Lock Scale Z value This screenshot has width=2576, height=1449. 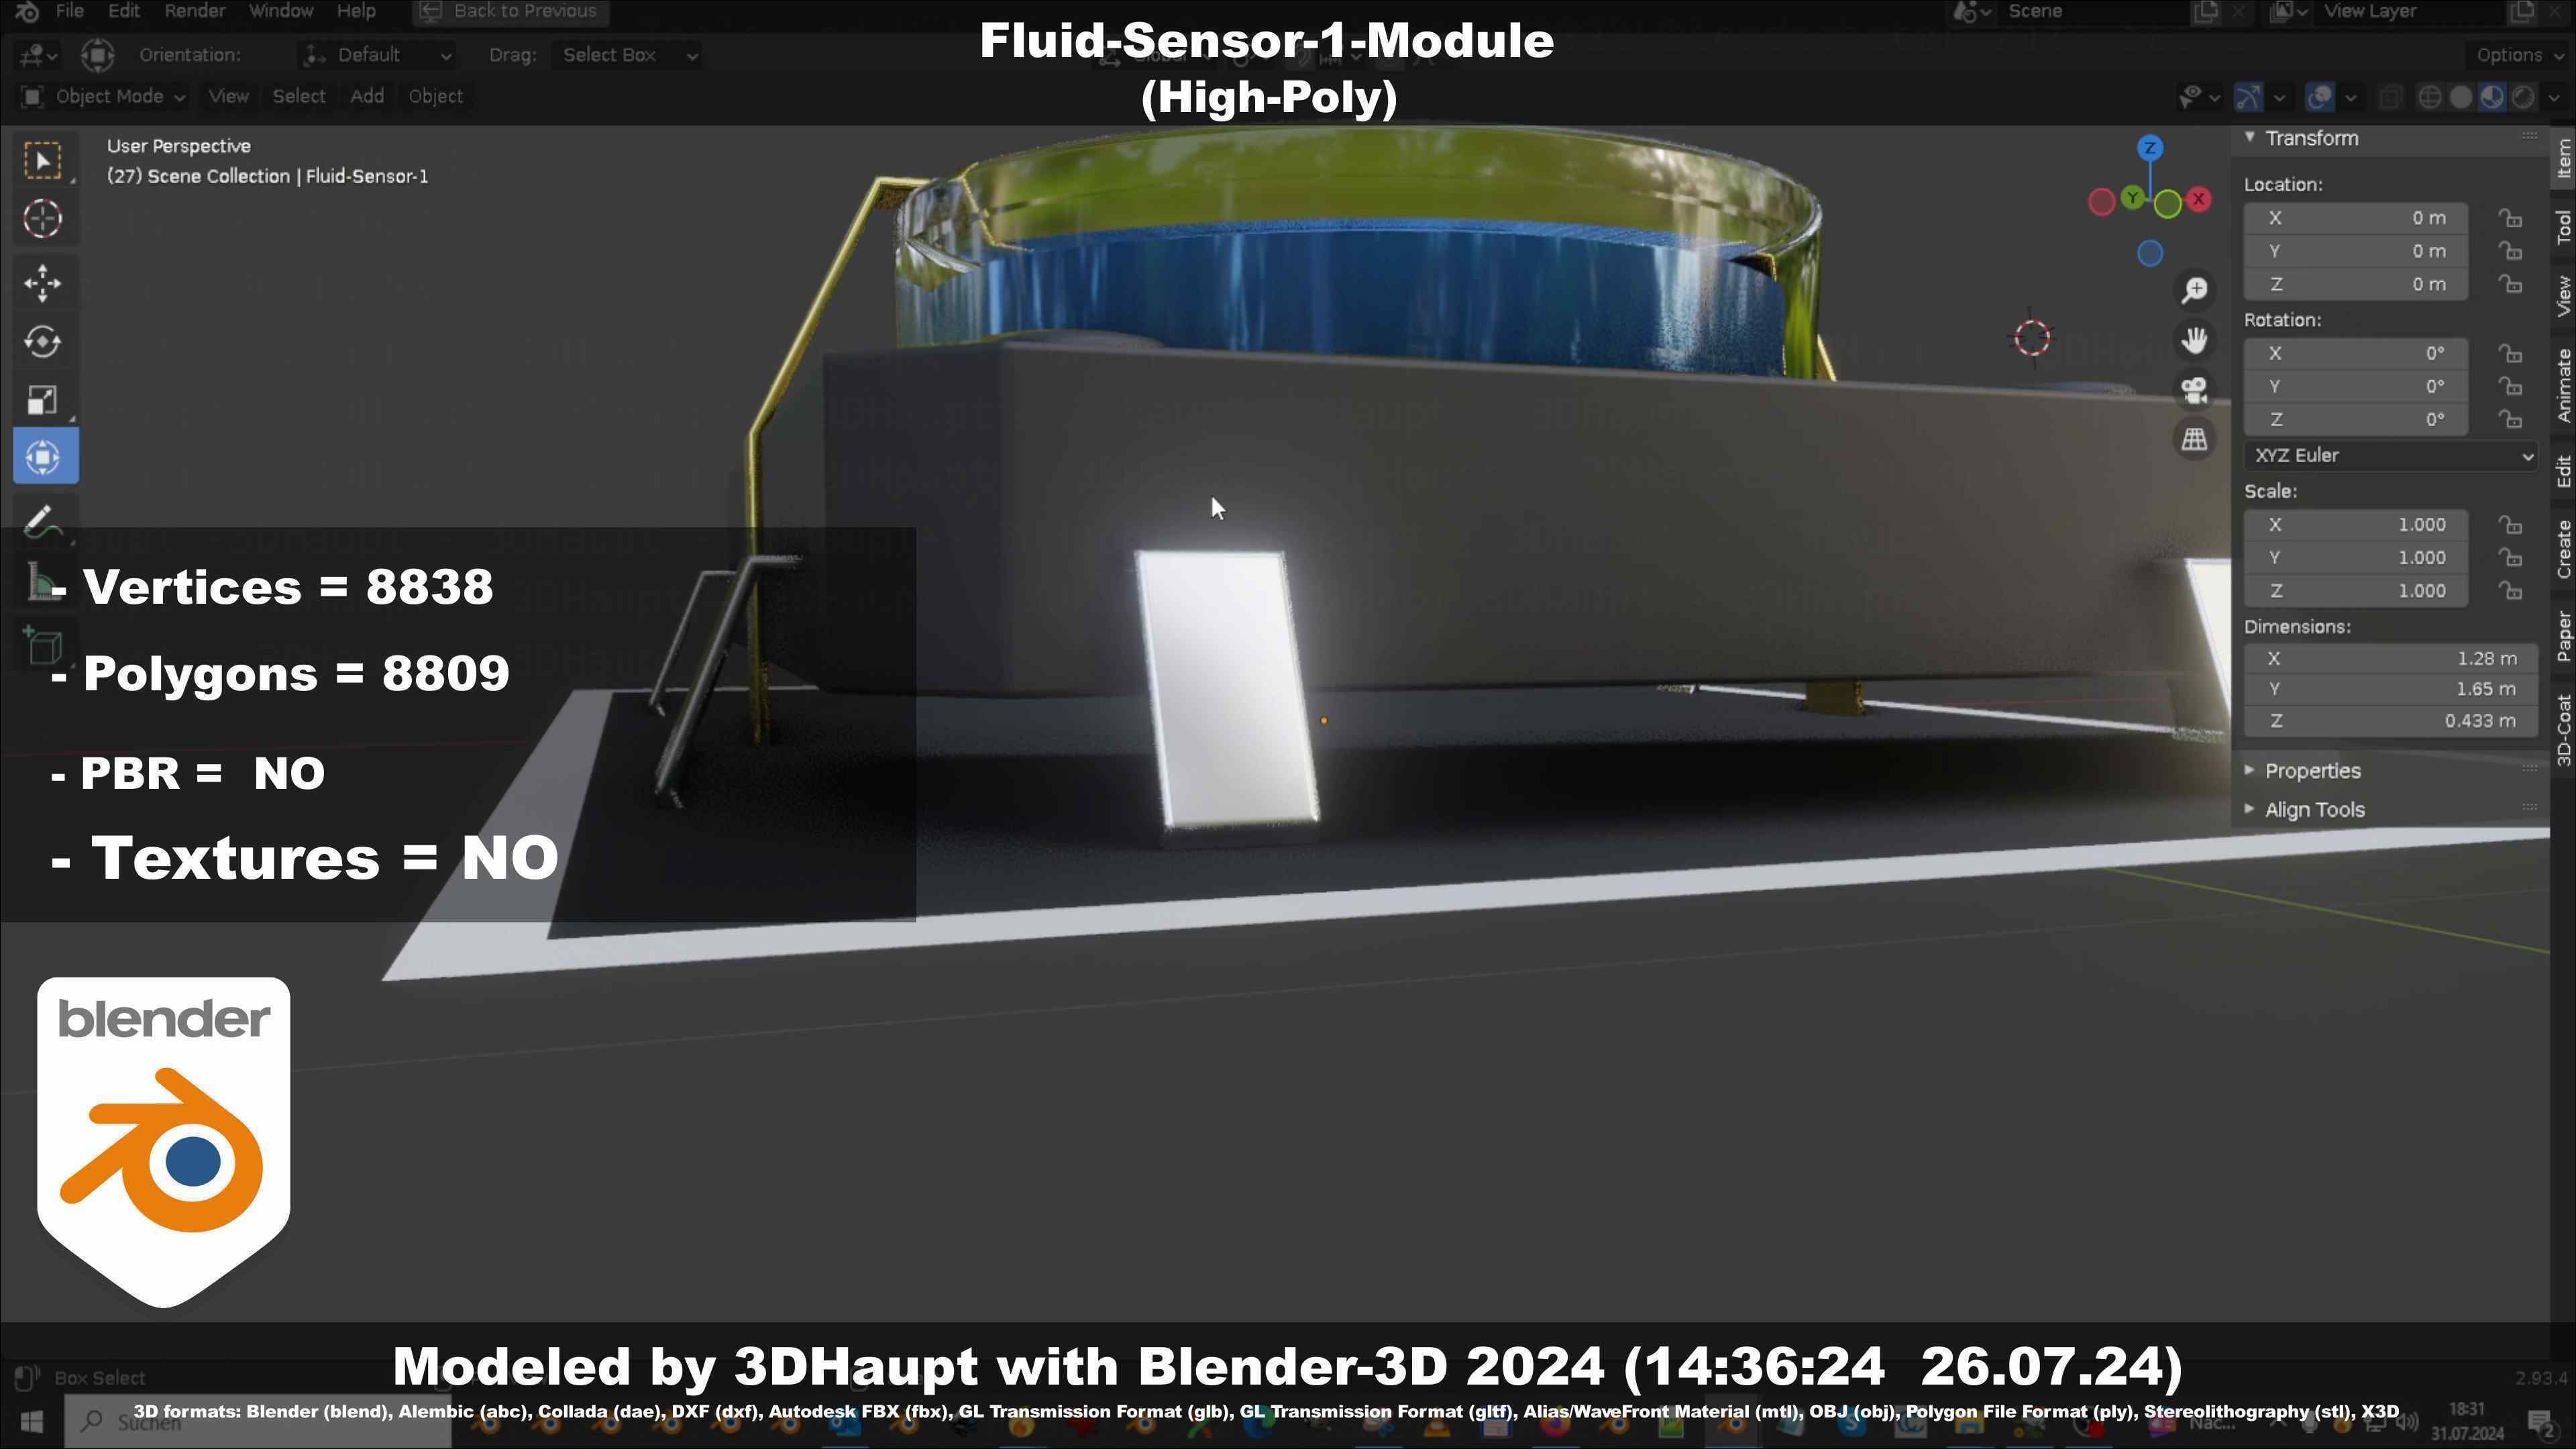2510,590
